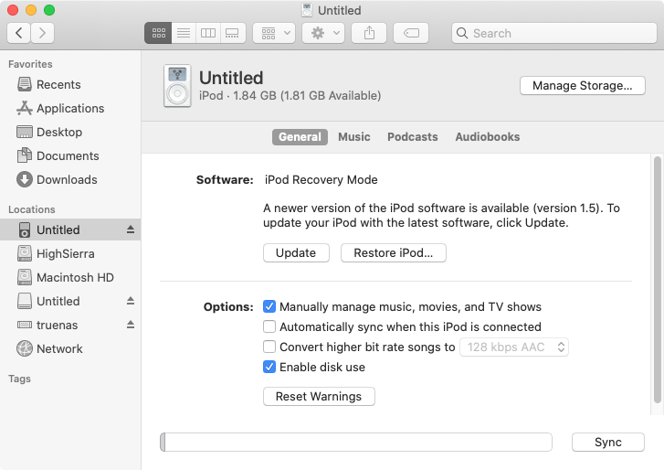Click the iPod 1.84 GB capacity subtitle
The image size is (664, 470).
290,96
